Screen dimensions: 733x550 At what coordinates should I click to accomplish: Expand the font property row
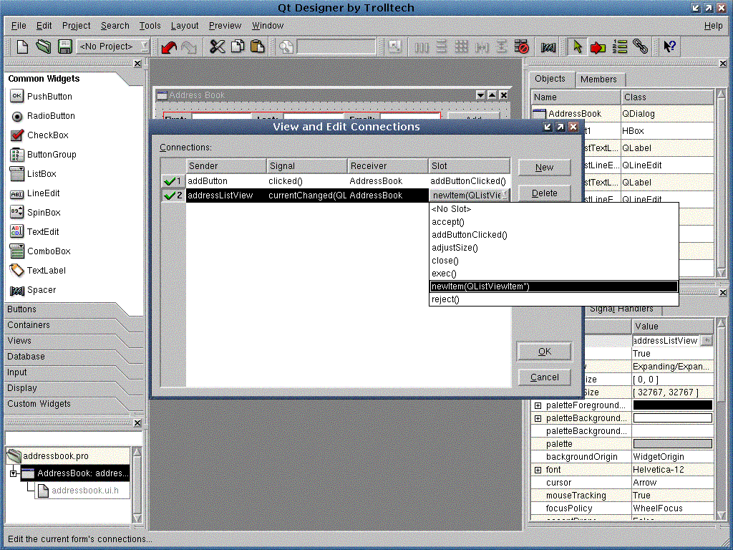(x=538, y=470)
